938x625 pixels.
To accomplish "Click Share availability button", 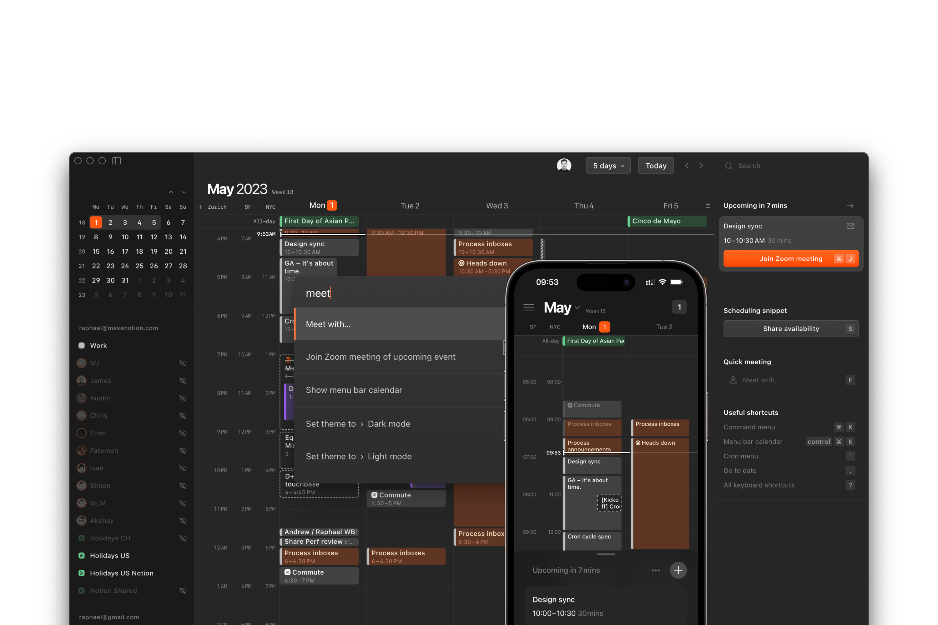I will [x=790, y=329].
